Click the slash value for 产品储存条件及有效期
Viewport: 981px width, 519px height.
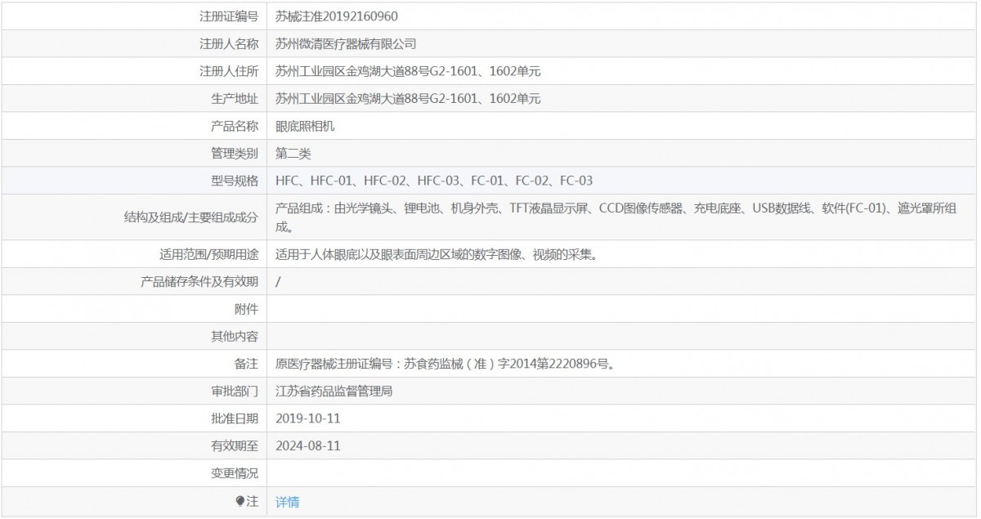pyautogui.click(x=279, y=281)
